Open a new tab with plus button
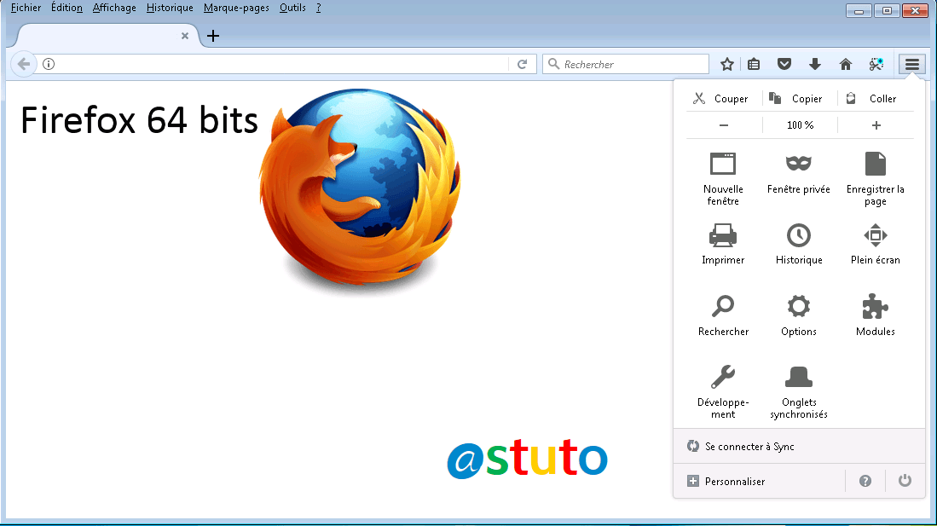The width and height of the screenshot is (937, 526). point(213,36)
